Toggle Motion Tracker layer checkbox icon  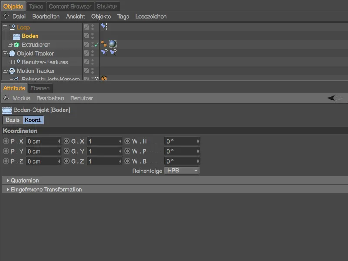pos(87,70)
